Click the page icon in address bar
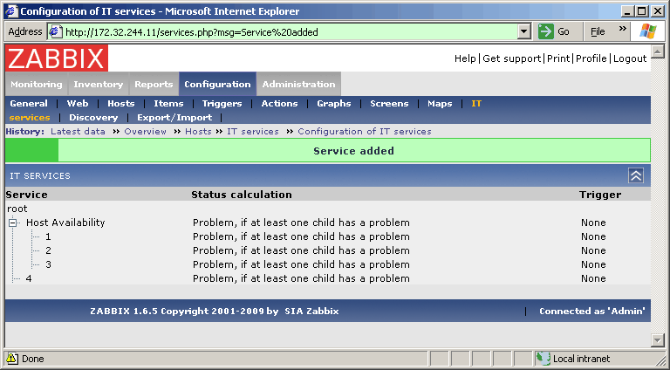 click(56, 31)
